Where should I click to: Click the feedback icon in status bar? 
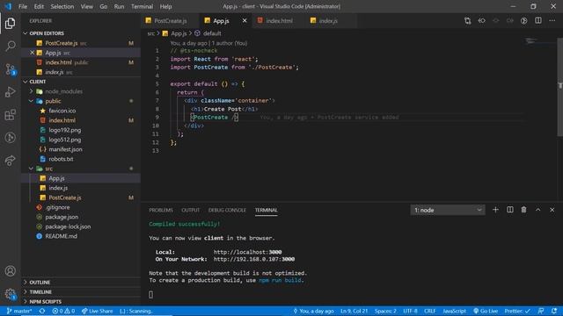[541, 311]
